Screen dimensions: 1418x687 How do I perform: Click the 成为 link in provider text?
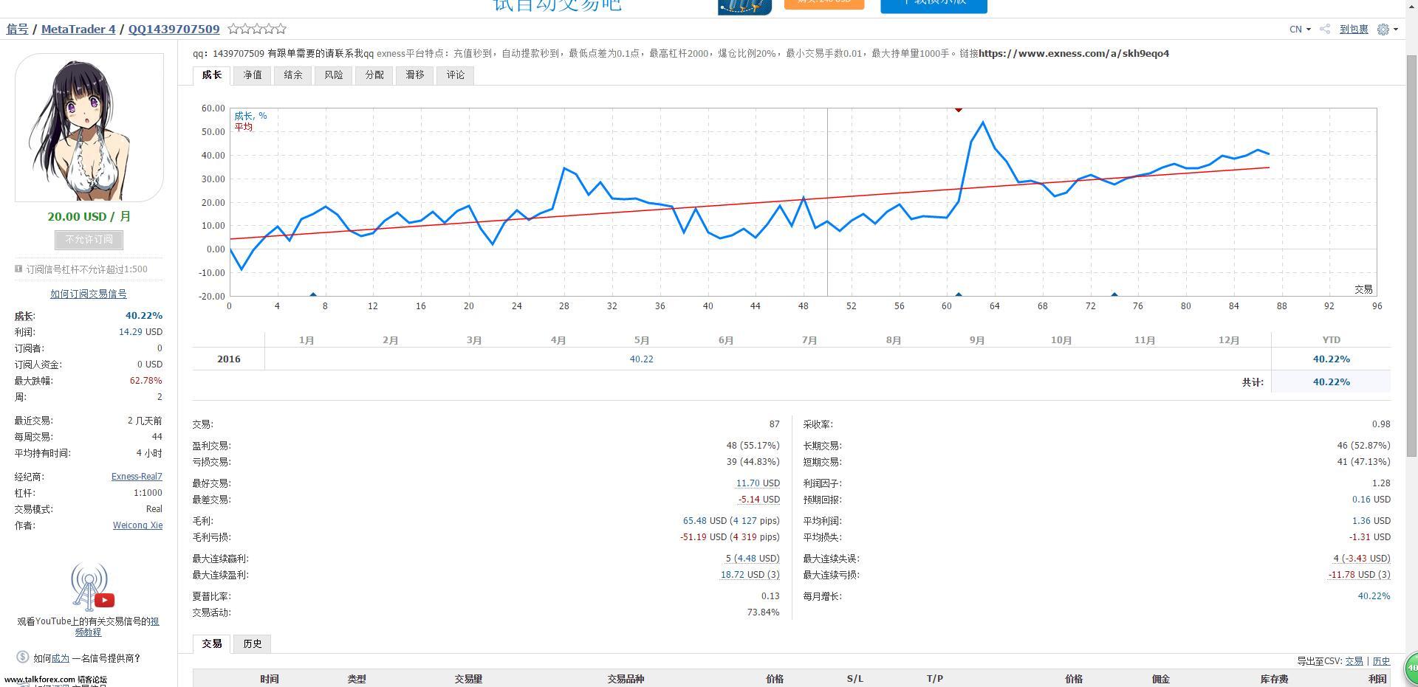click(x=60, y=658)
